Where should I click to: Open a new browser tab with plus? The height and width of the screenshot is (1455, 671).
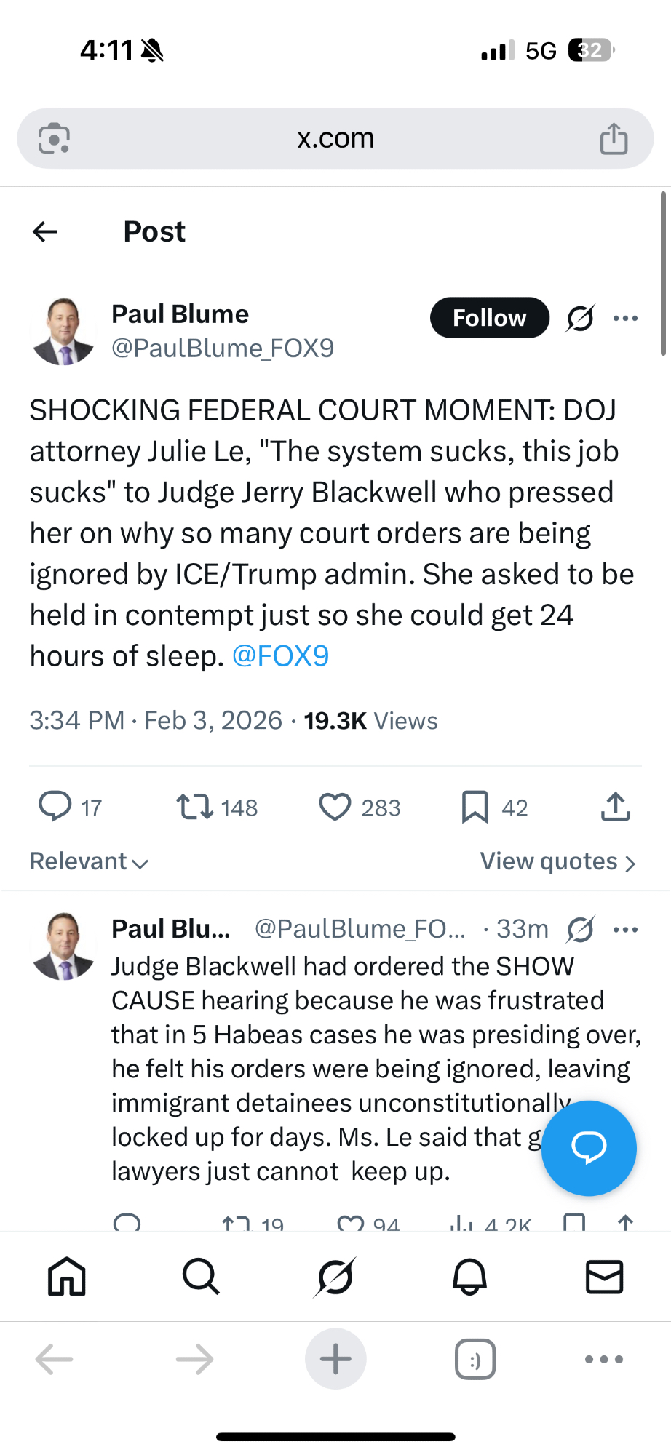click(335, 1358)
